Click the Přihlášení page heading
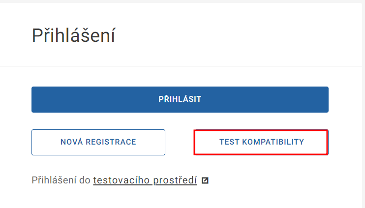This screenshot has height=208, width=365. (x=73, y=36)
